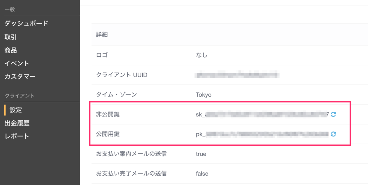Open 出金履歴 payout history

coord(17,123)
